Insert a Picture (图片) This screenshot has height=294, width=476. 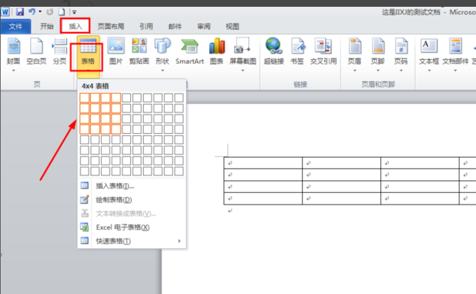116,51
